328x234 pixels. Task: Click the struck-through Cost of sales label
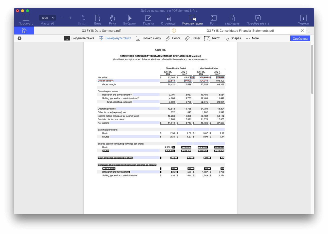(x=105, y=81)
